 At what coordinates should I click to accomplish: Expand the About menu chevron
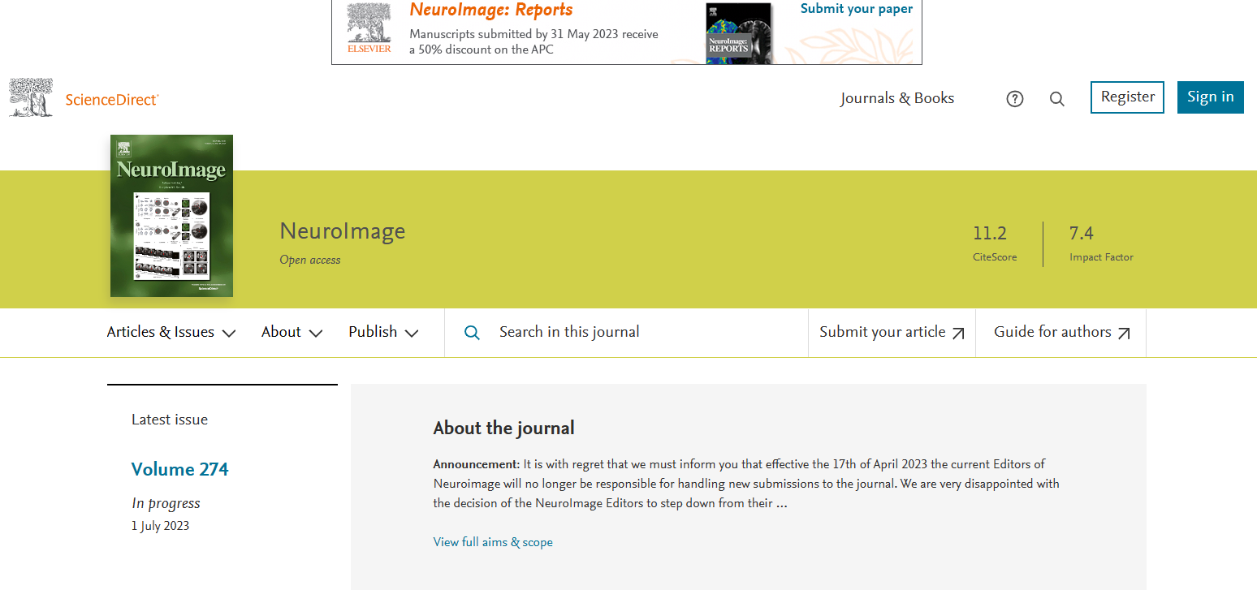pyautogui.click(x=316, y=333)
